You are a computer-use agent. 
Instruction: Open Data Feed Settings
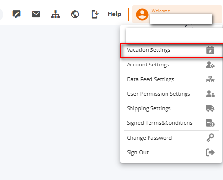tap(171, 79)
